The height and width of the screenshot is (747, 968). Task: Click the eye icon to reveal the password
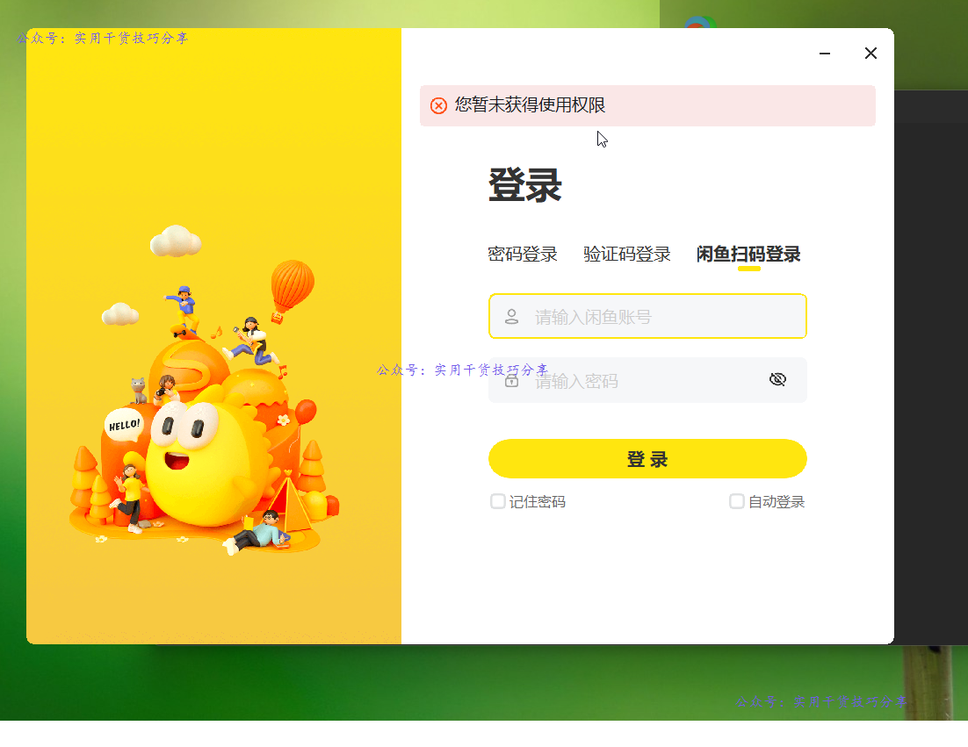(x=777, y=379)
